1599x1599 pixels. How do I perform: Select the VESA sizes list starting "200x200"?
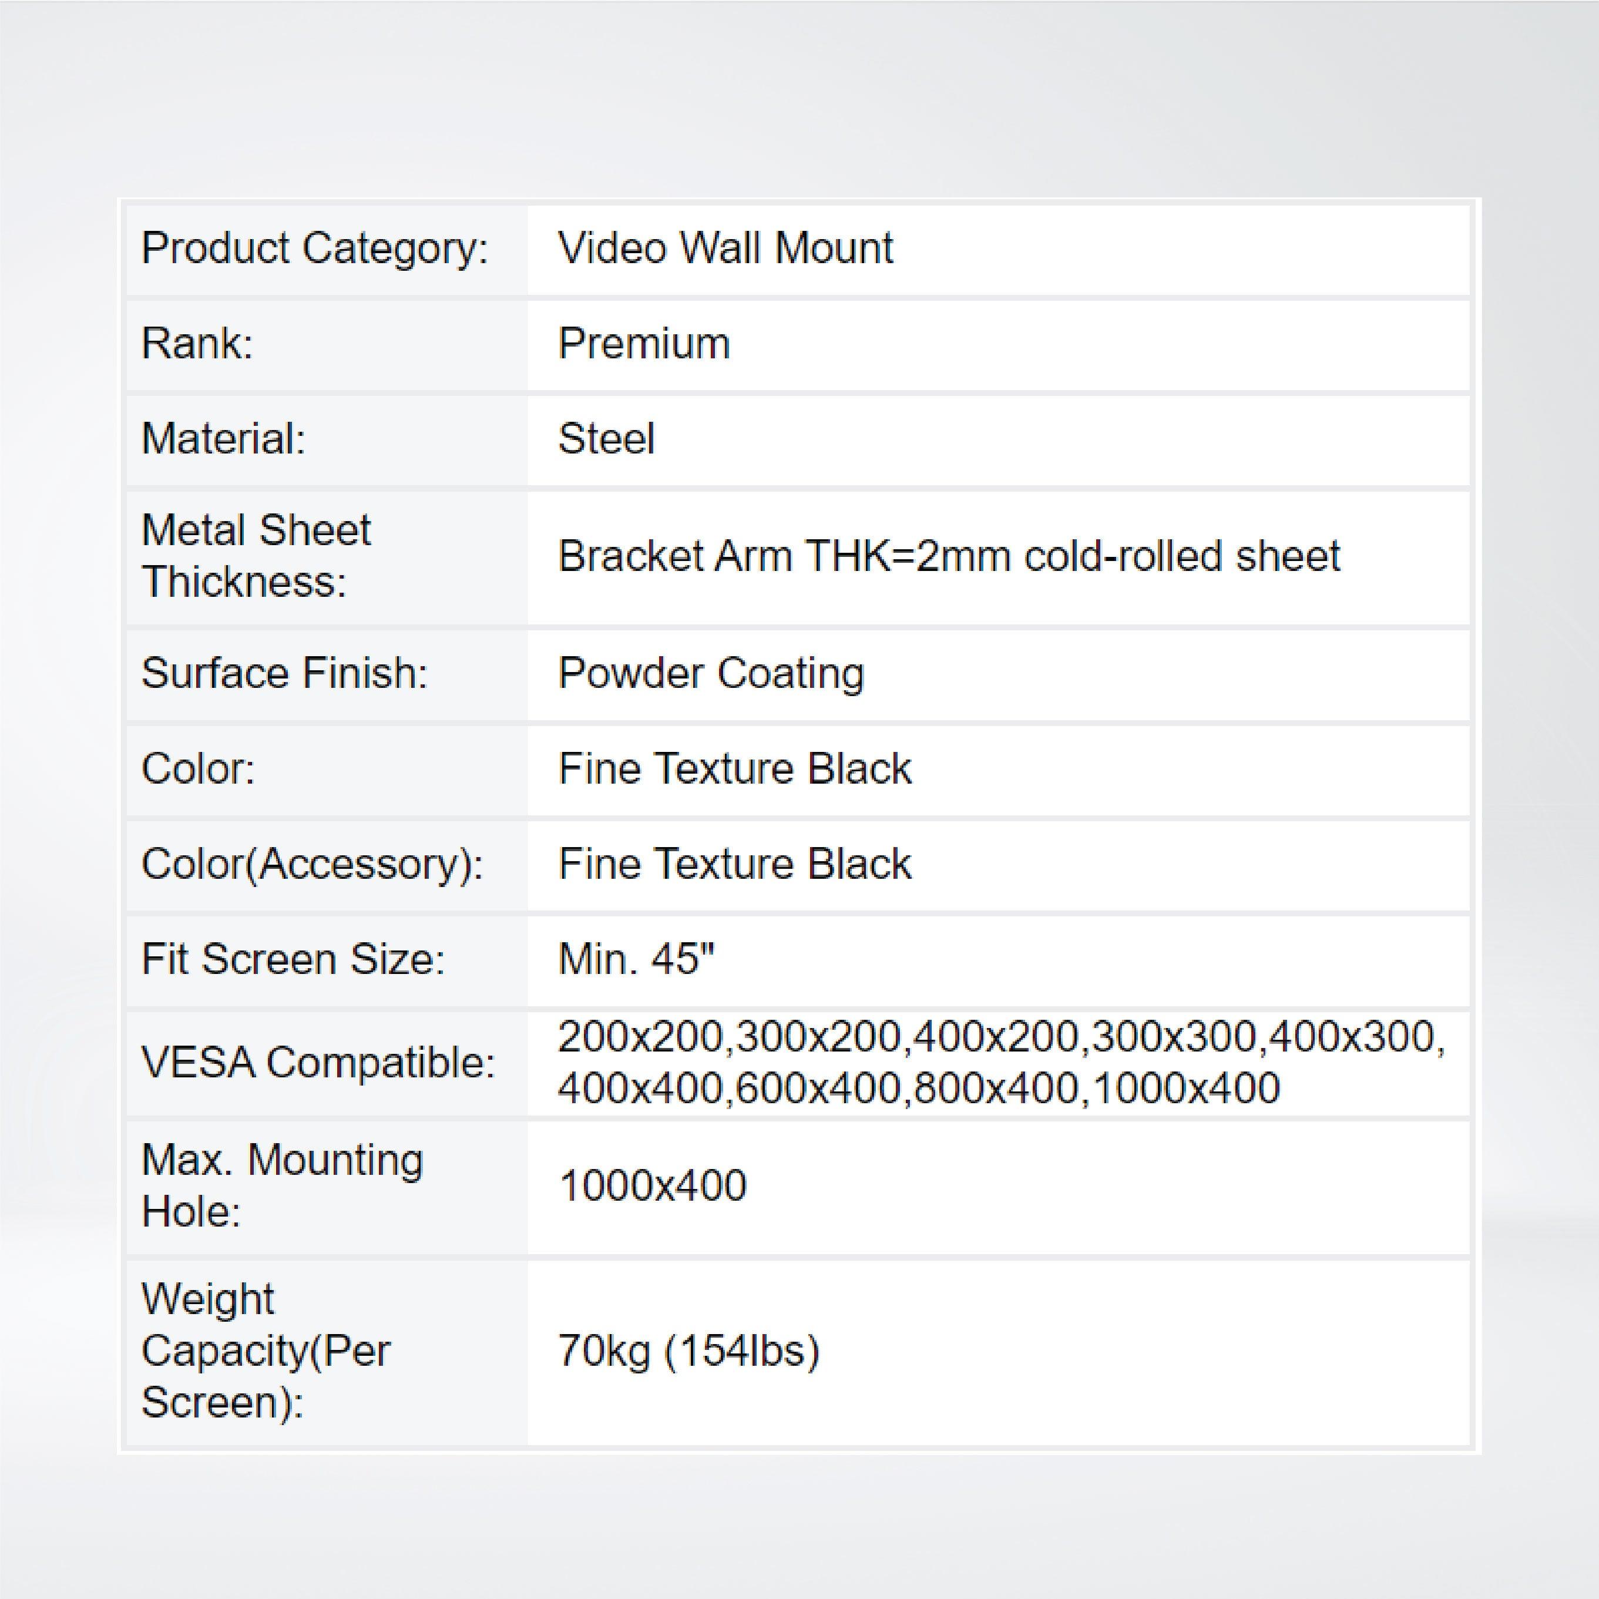pyautogui.click(x=1002, y=1062)
